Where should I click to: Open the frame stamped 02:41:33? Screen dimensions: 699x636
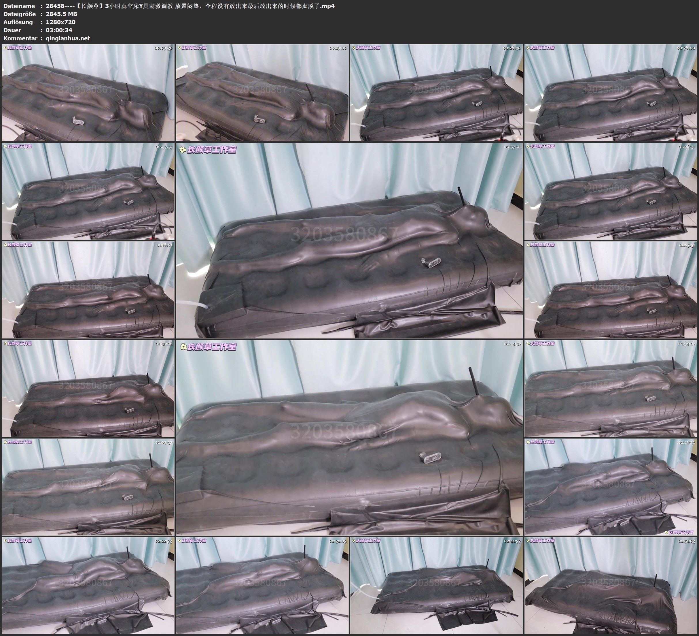click(x=437, y=586)
